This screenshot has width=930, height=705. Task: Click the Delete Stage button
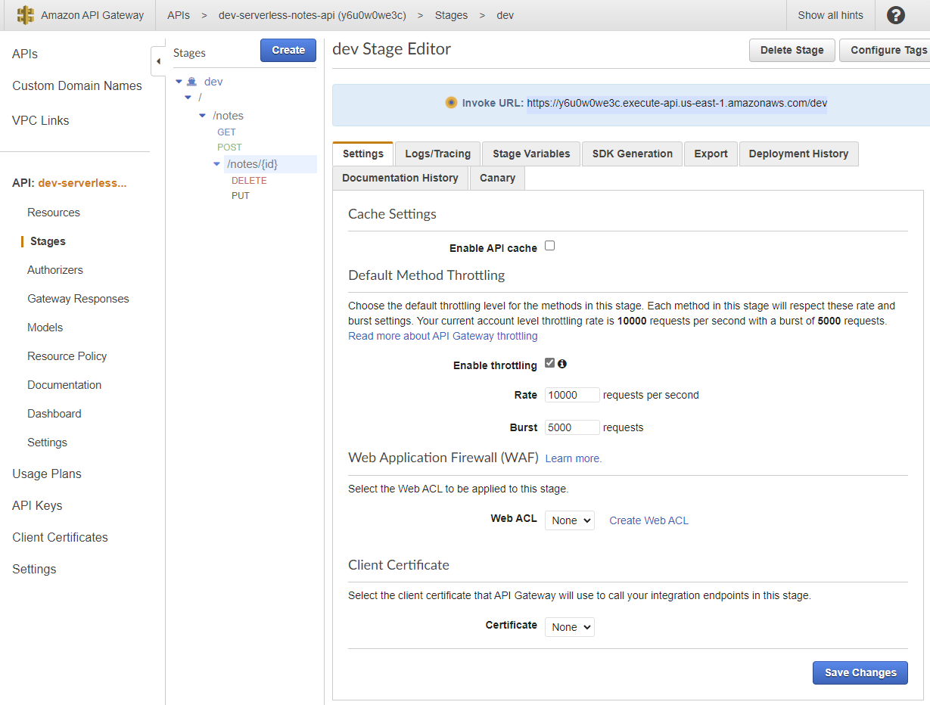(792, 50)
